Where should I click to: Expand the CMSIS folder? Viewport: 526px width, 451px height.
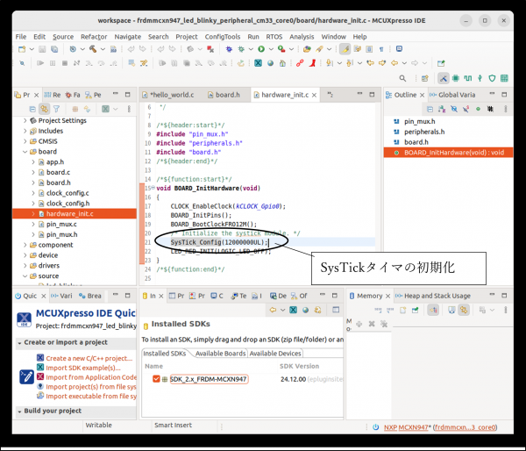click(x=25, y=141)
